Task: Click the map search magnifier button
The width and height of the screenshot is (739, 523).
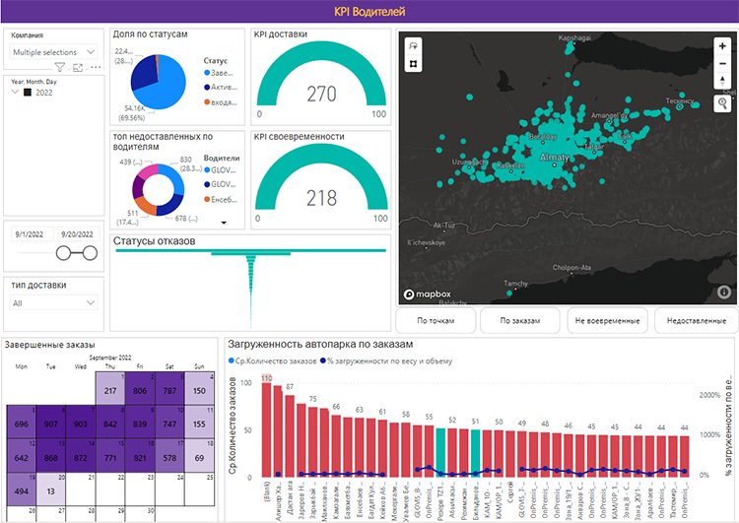Action: tap(723, 101)
